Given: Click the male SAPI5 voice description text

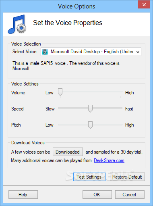Looking at the screenshot, I should tap(66, 66).
